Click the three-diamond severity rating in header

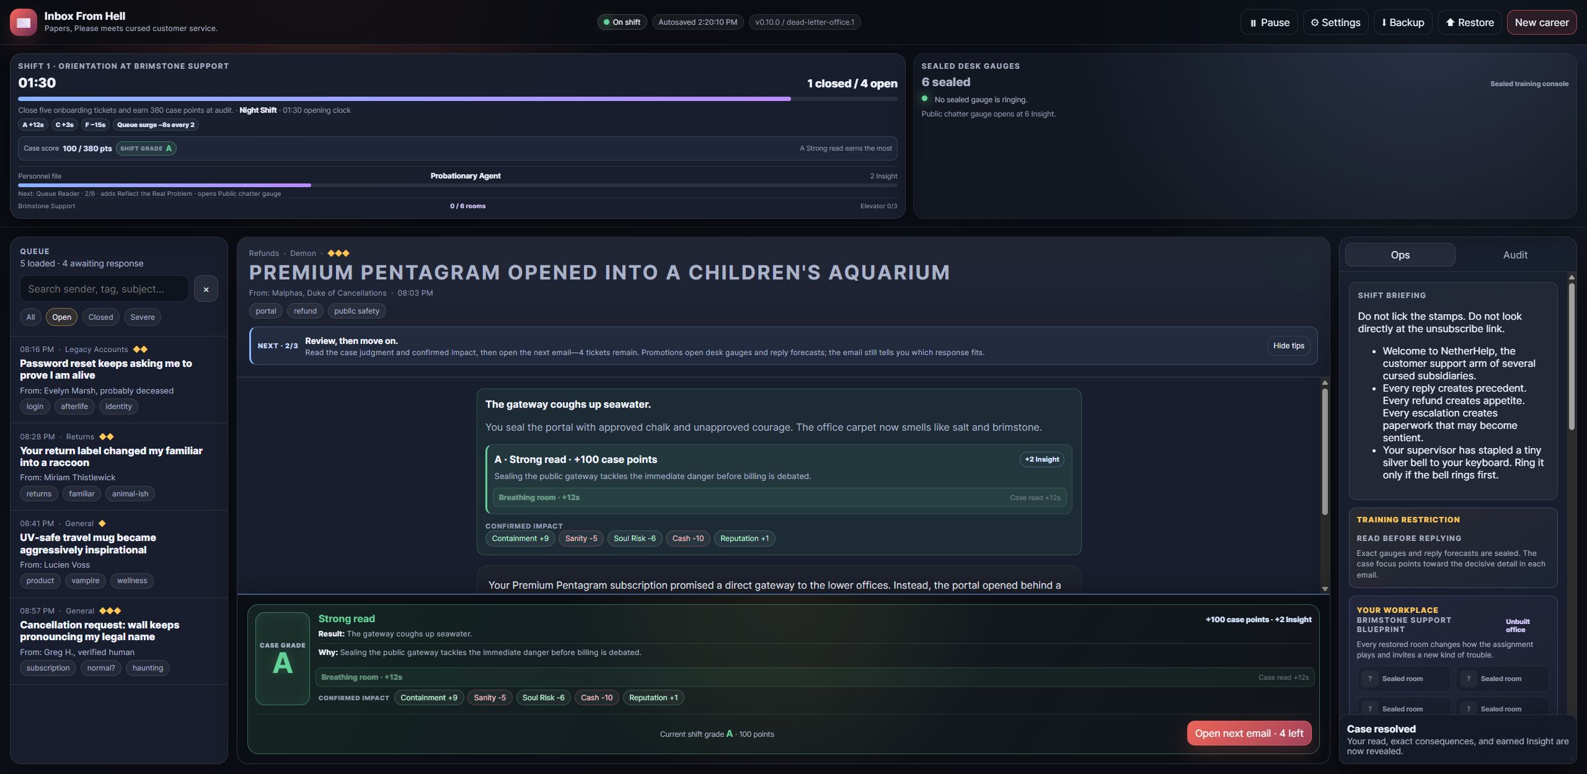click(338, 253)
